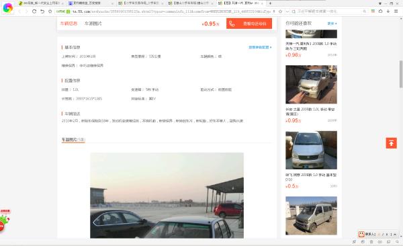This screenshot has height=246, width=403.
Task: Select the 车辆信息 page tab
Action: (69, 24)
